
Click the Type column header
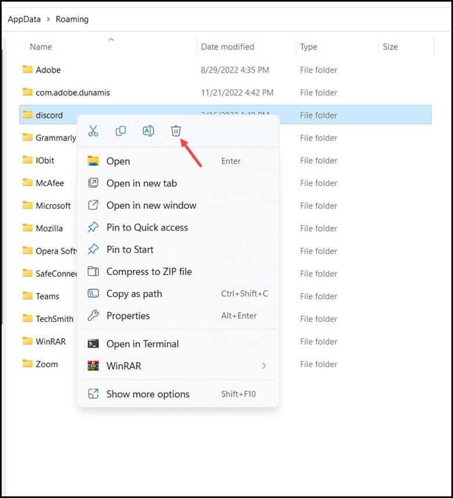(308, 47)
